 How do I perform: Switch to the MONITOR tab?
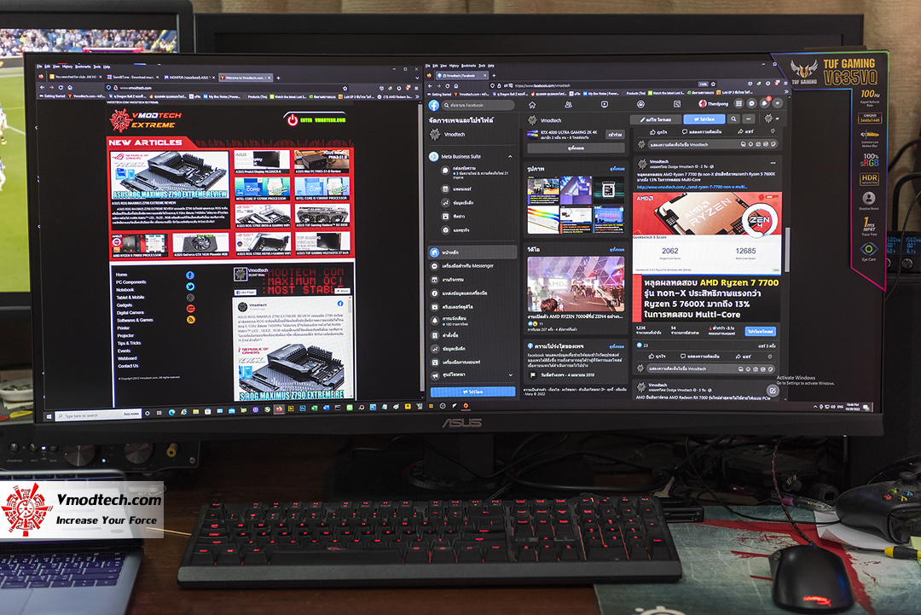point(188,78)
